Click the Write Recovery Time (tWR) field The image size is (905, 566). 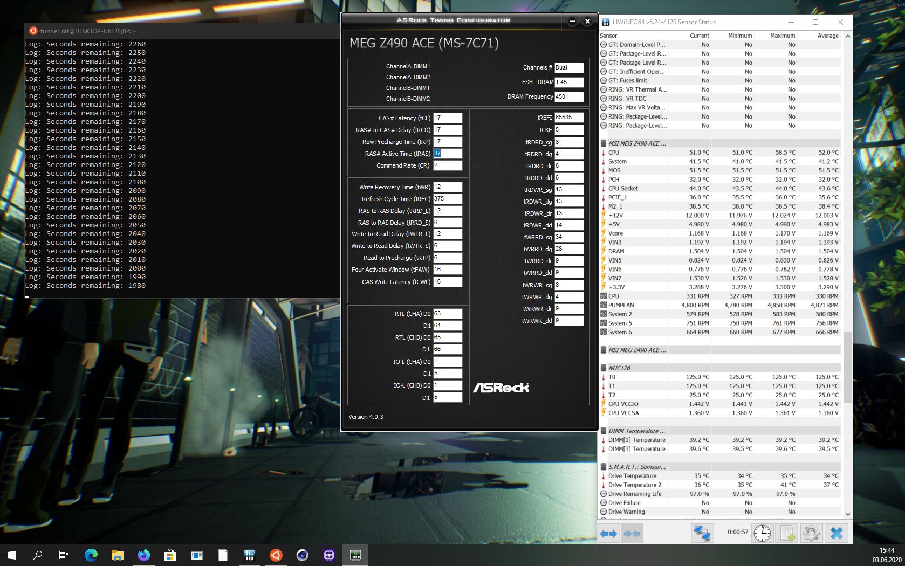(448, 187)
